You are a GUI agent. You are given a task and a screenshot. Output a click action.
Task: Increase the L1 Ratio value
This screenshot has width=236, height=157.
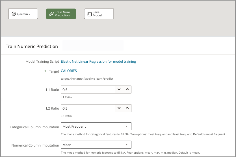click(127, 90)
